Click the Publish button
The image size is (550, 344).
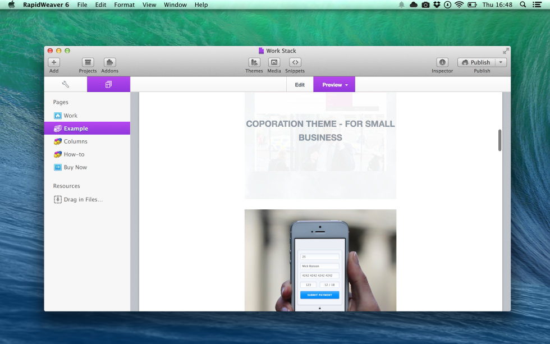[x=476, y=62]
